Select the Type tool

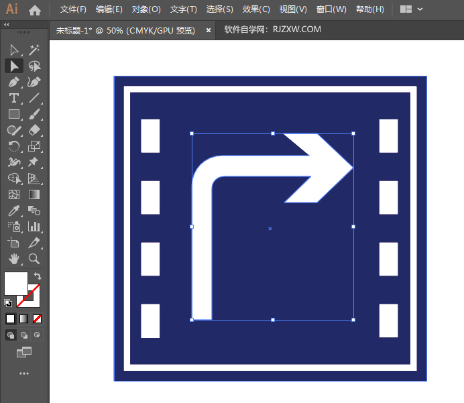14,98
